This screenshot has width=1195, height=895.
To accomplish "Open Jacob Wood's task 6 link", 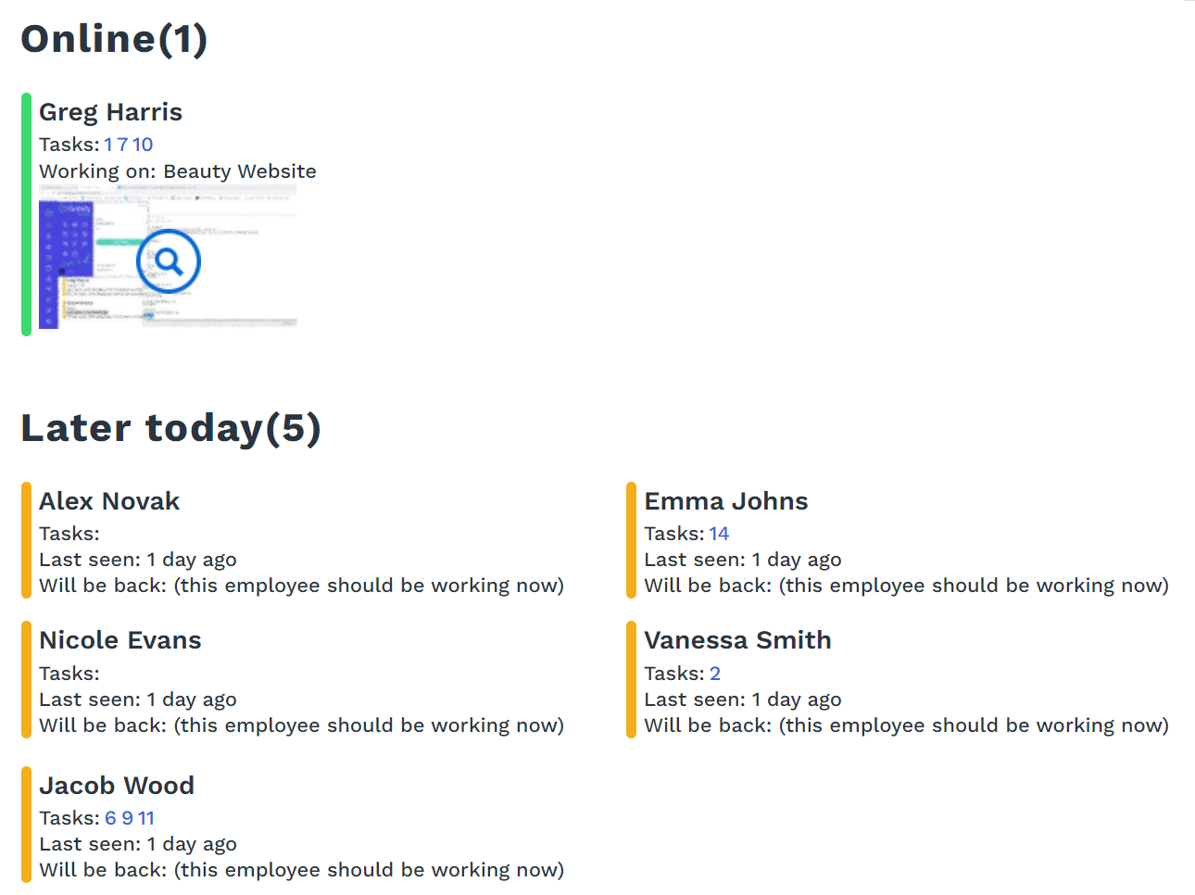I will [110, 818].
